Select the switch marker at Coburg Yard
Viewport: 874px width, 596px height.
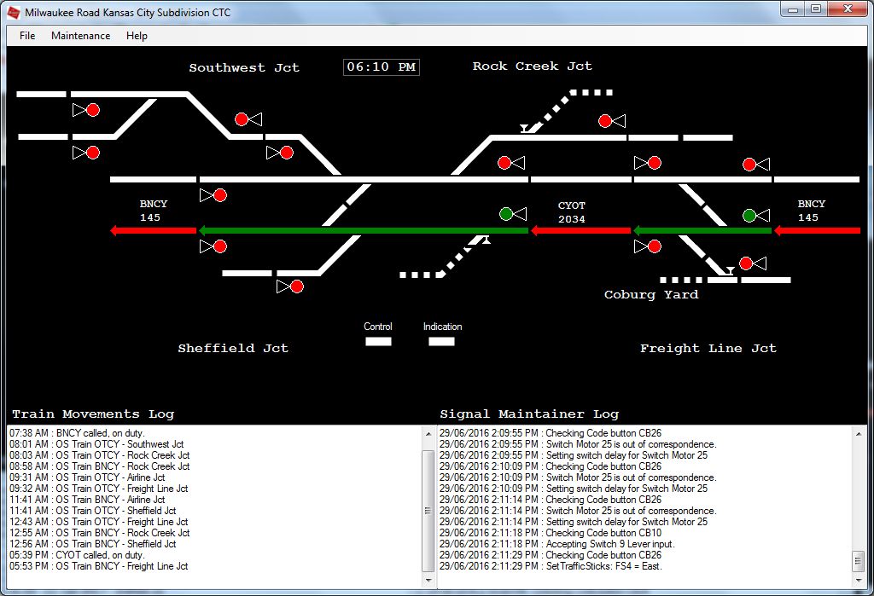729,270
